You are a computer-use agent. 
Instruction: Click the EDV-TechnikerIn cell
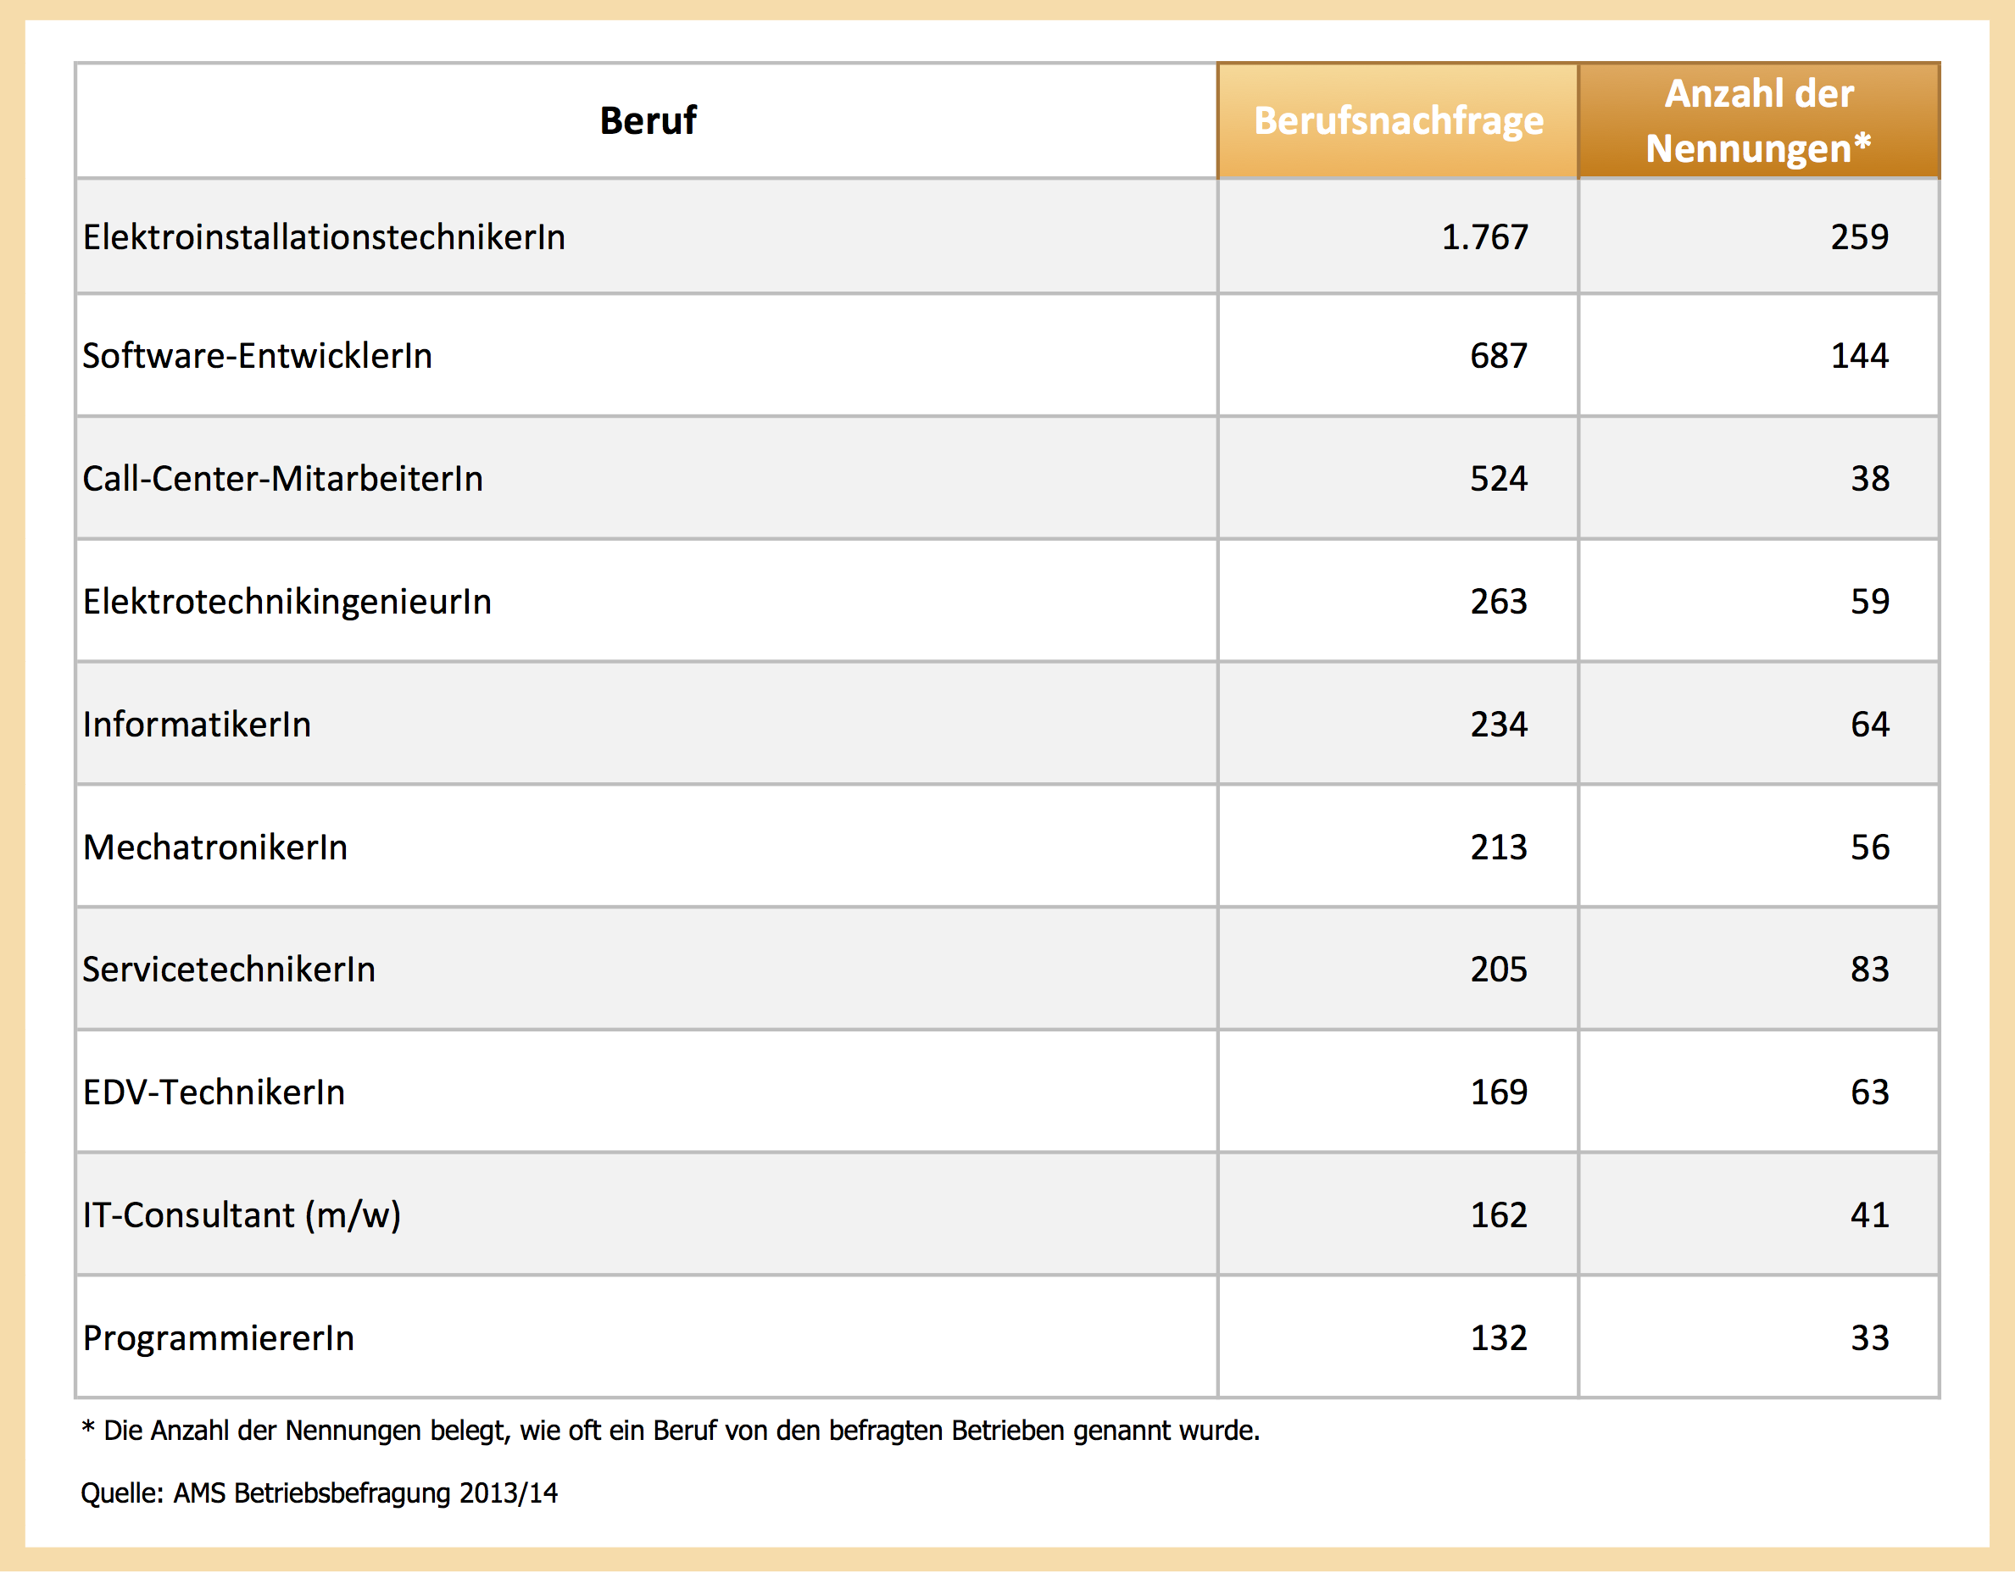coord(214,1092)
